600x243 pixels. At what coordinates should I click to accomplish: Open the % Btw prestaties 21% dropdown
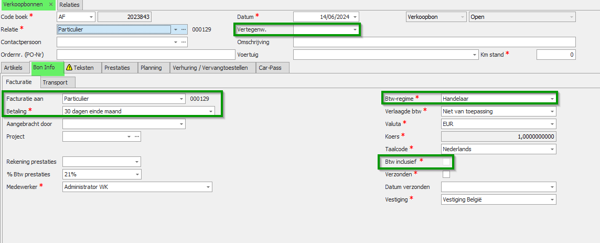(x=137, y=174)
